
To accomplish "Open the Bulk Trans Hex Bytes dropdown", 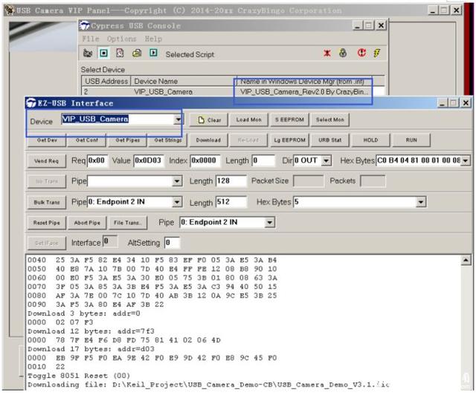I will pyautogui.click(x=421, y=202).
